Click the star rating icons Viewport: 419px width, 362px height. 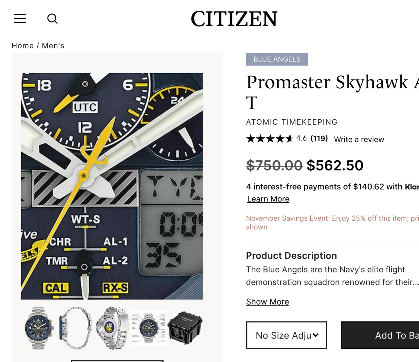270,139
